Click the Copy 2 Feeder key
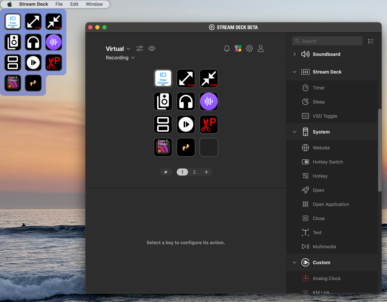Viewport: 387px width, 302px height. pyautogui.click(x=163, y=147)
